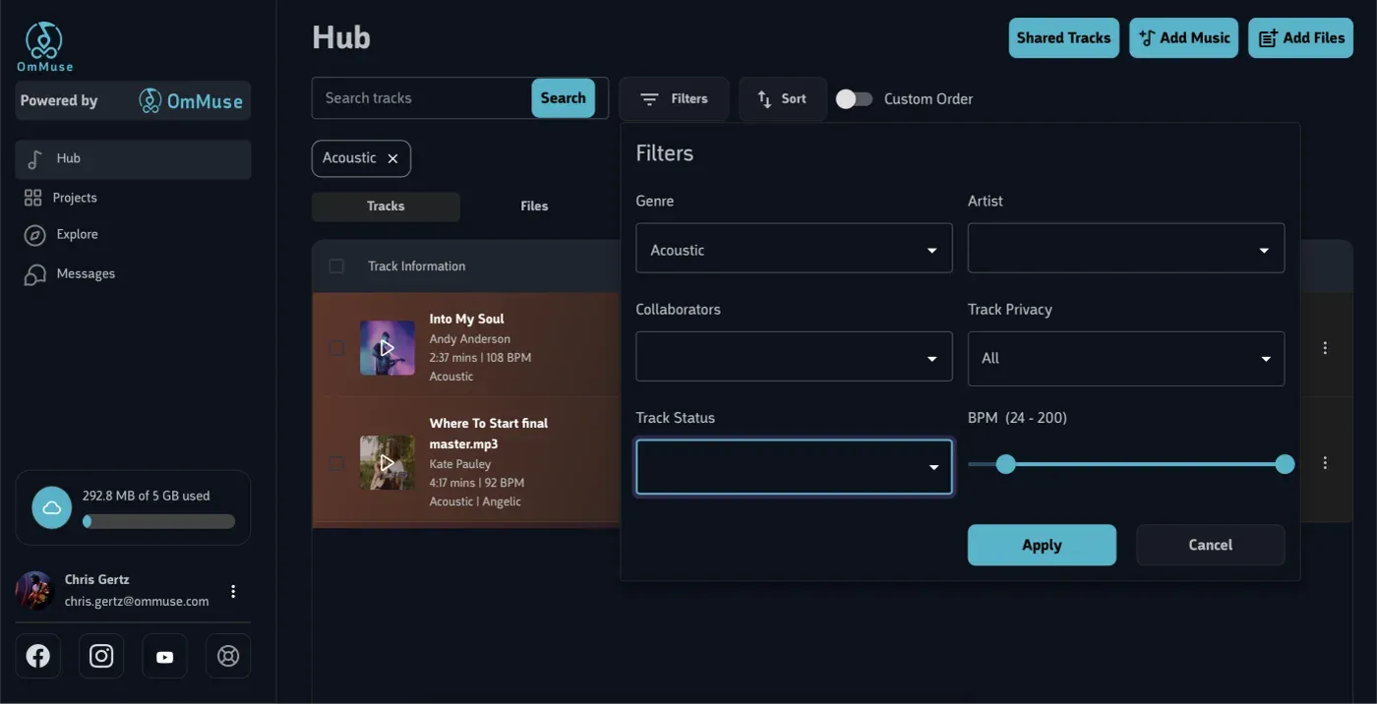Open the Filters button

(x=674, y=99)
